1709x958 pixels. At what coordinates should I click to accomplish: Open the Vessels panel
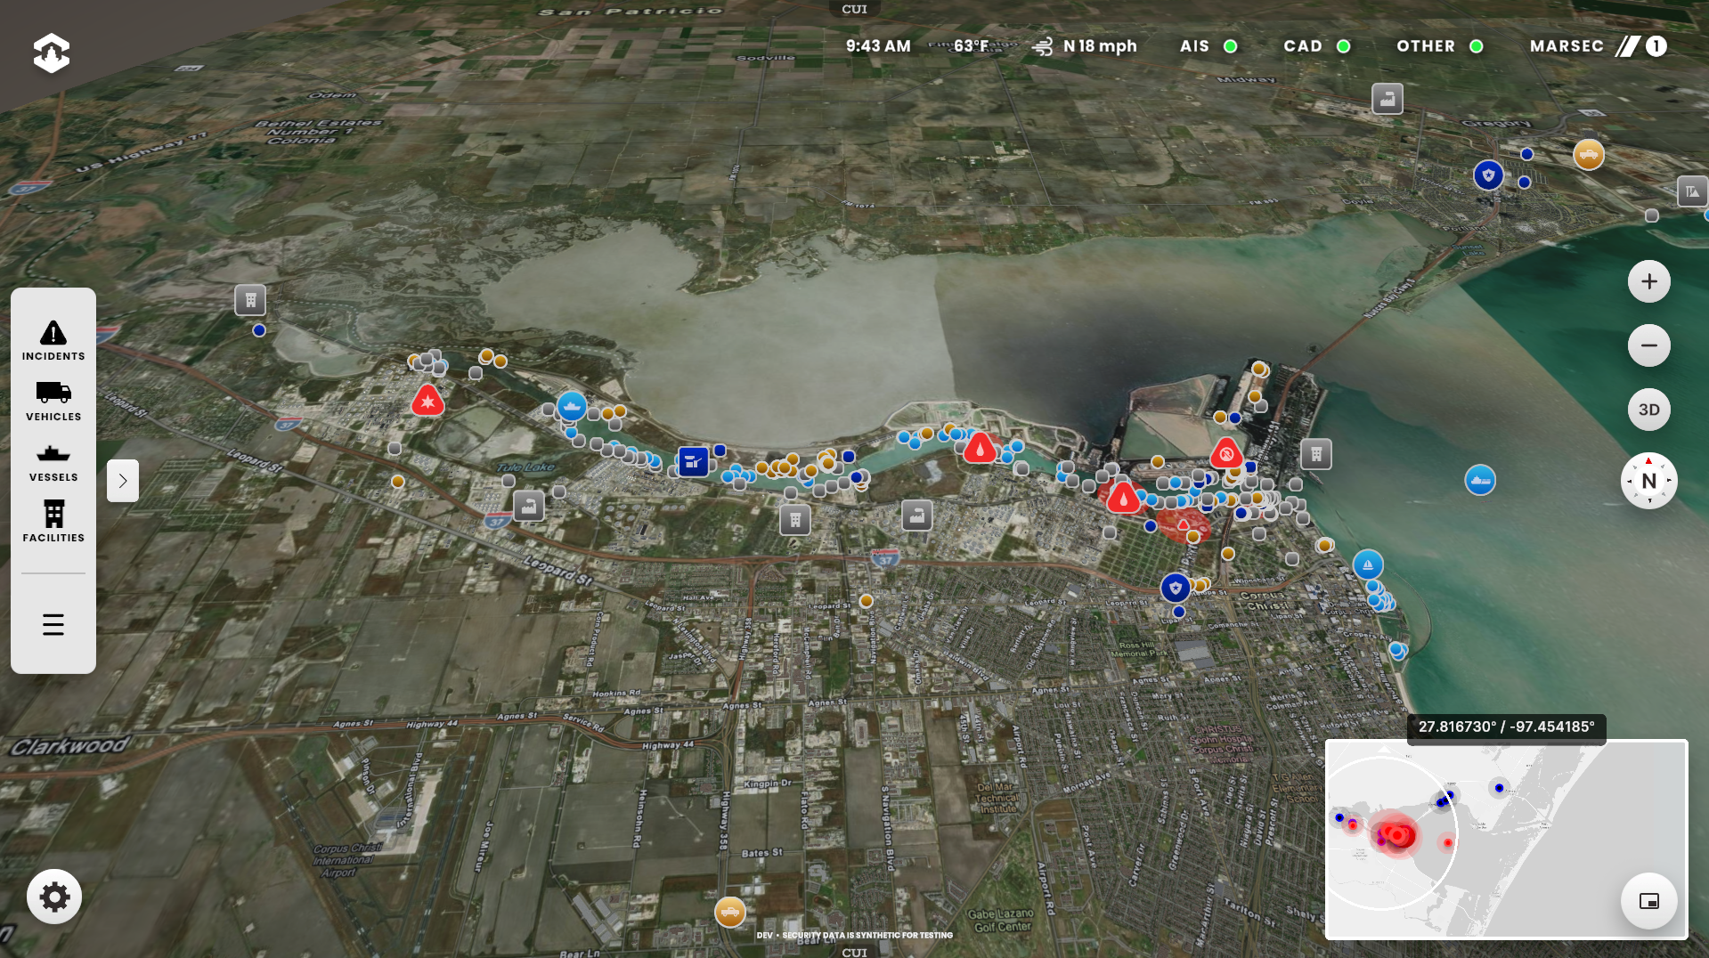(x=53, y=461)
